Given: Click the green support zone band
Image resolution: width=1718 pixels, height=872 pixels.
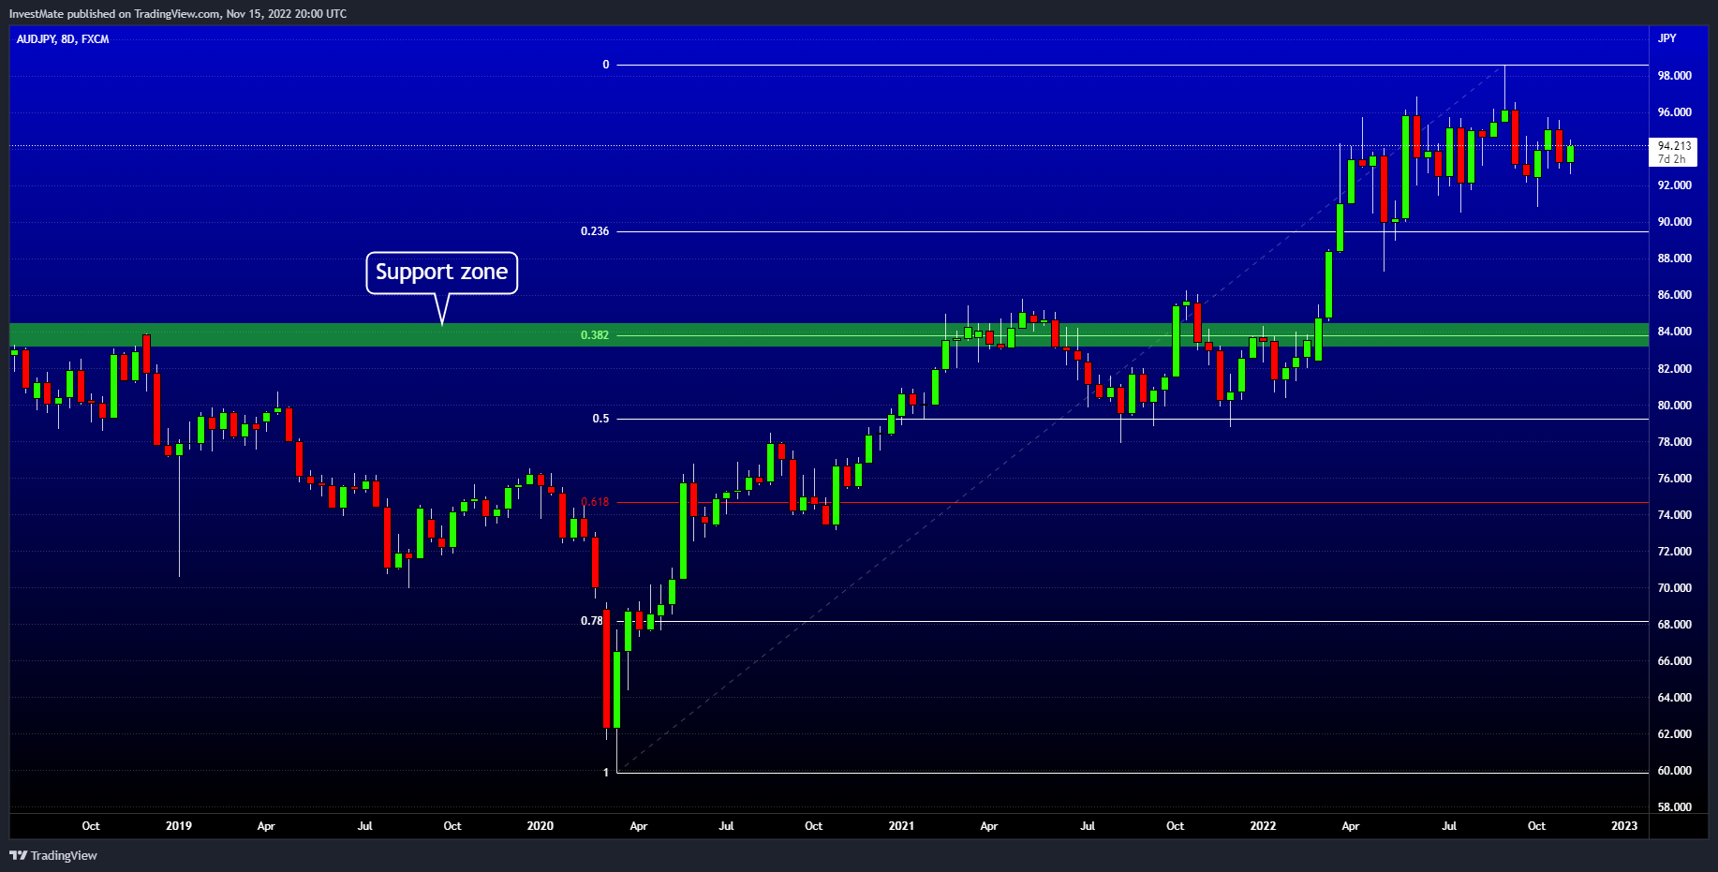Looking at the screenshot, I should click(x=829, y=335).
